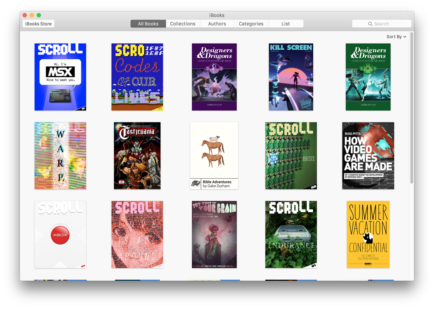Open the Scroll MSX book cover
Screen dimensions: 434x309
pyautogui.click(x=60, y=77)
